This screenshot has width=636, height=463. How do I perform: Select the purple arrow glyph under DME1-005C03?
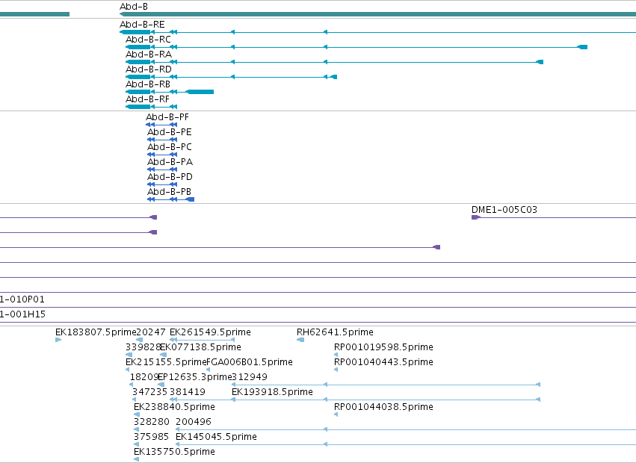(476, 218)
